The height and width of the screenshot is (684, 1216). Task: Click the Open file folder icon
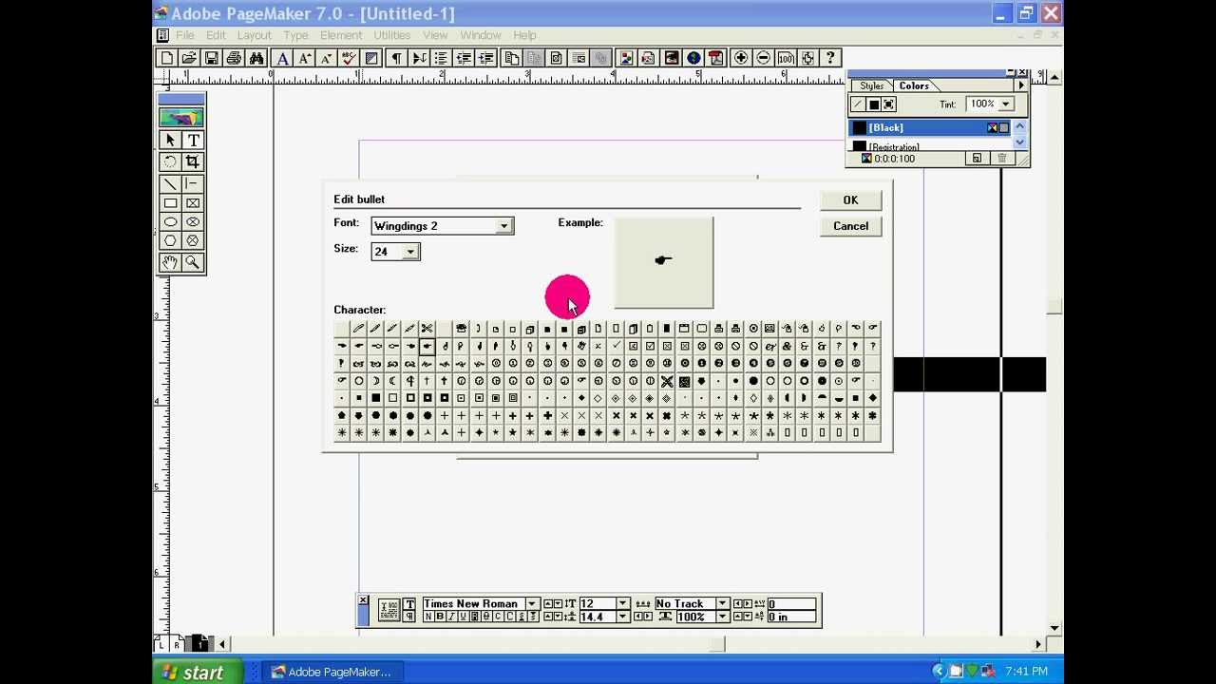189,58
